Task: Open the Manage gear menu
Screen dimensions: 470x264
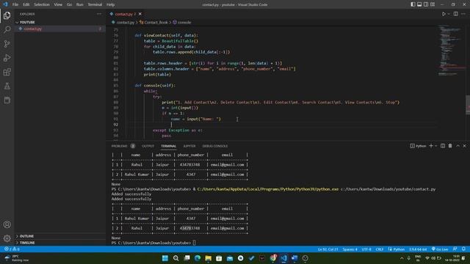Action: (x=7, y=238)
